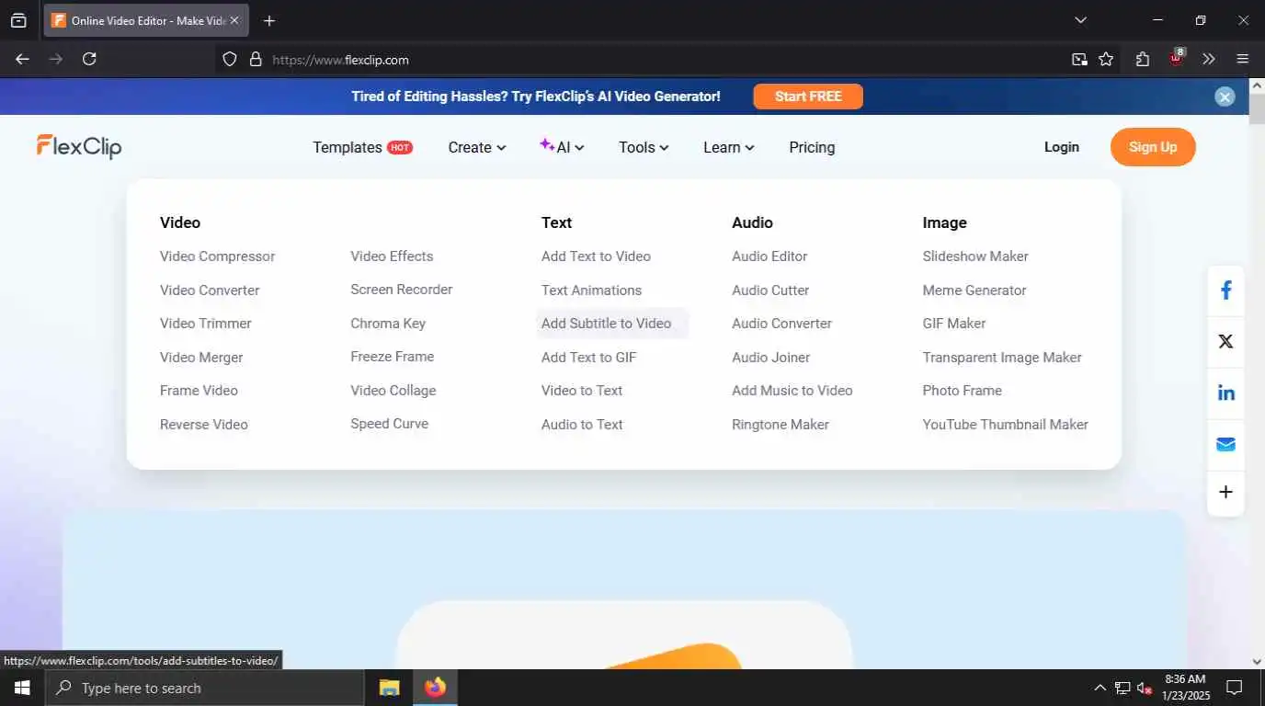Image resolution: width=1265 pixels, height=706 pixels.
Task: Select Video Converter tool
Action: pyautogui.click(x=210, y=290)
